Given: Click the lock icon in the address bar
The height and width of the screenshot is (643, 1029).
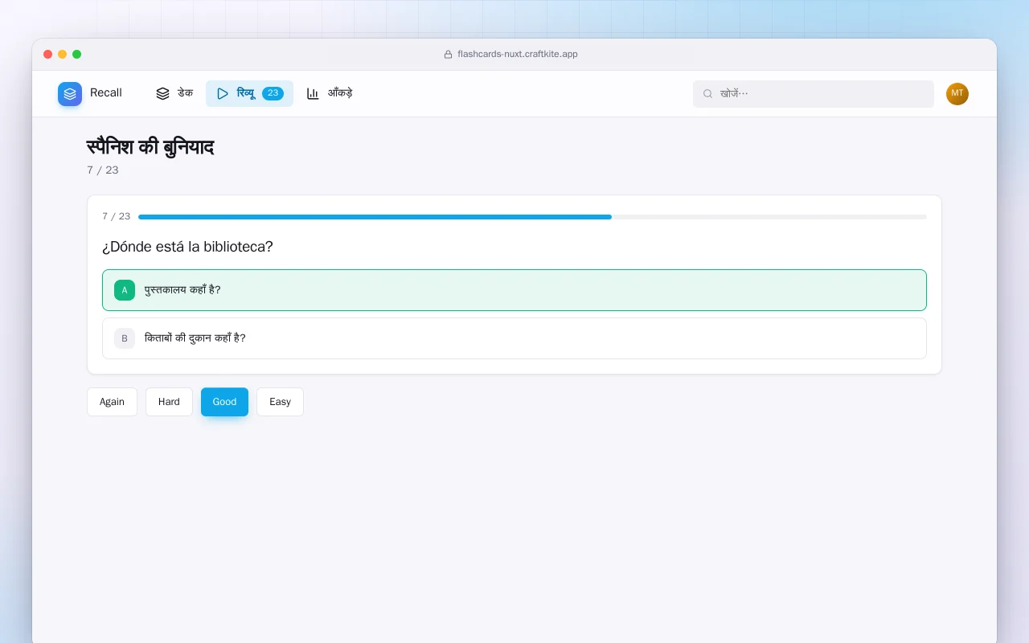Looking at the screenshot, I should [x=449, y=55].
